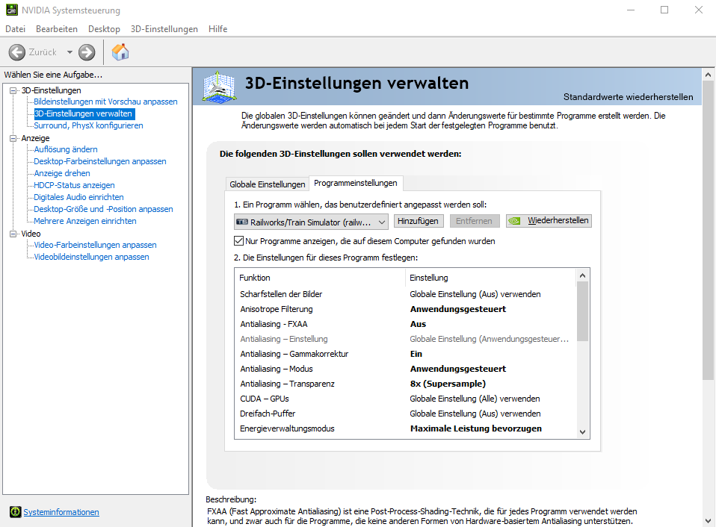Open the back history dropdown arrow
Screen dimensions: 716x527
[x=70, y=52]
